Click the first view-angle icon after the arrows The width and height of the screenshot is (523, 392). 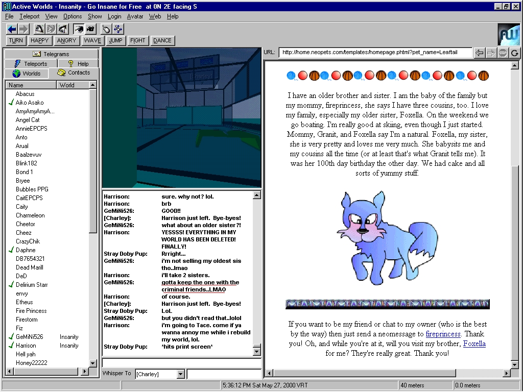[x=39, y=29]
